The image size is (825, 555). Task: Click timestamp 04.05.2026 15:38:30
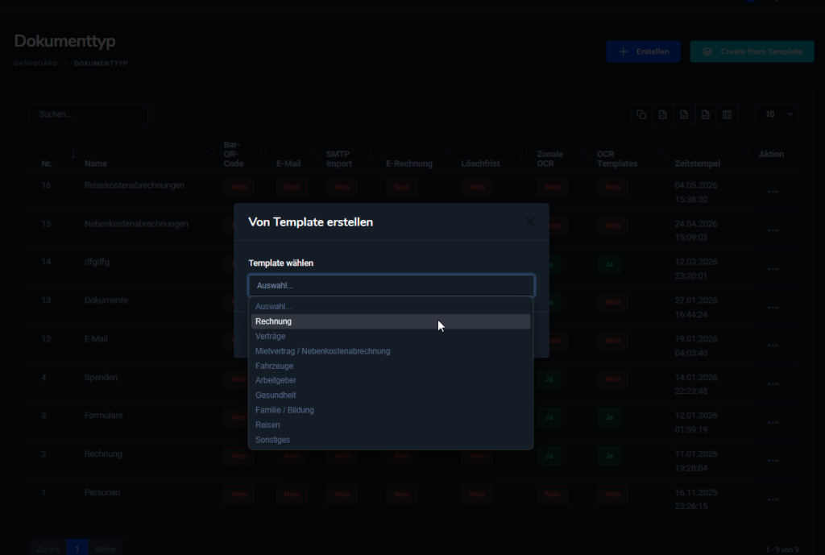point(696,193)
